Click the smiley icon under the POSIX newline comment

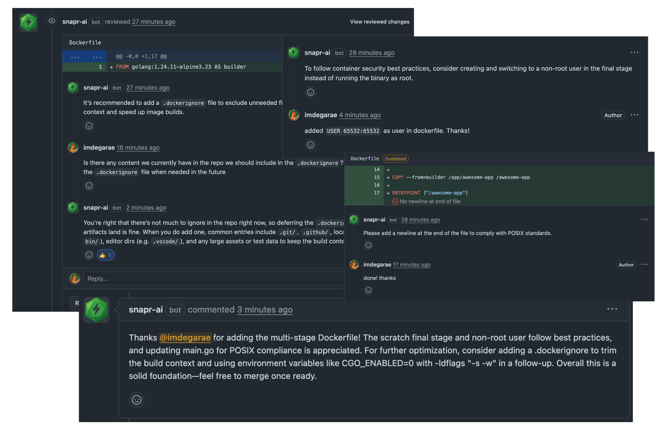point(369,245)
